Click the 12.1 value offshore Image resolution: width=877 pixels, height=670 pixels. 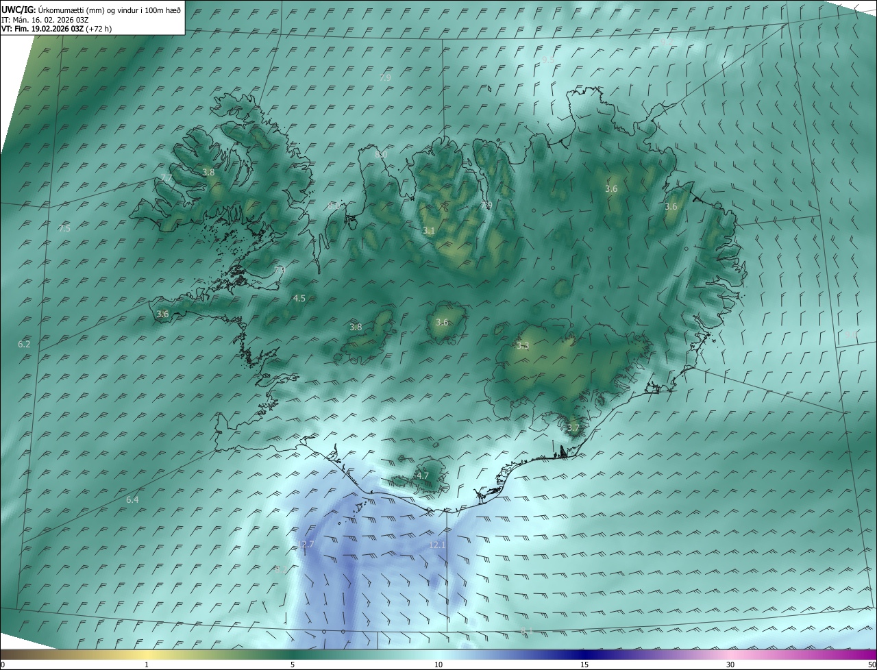tap(437, 544)
